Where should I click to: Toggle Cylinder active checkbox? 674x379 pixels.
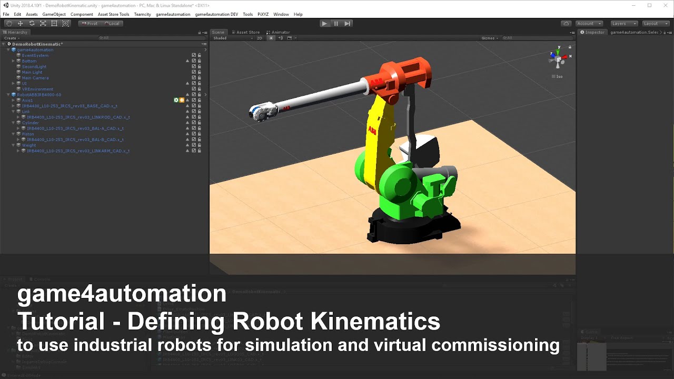coord(194,123)
